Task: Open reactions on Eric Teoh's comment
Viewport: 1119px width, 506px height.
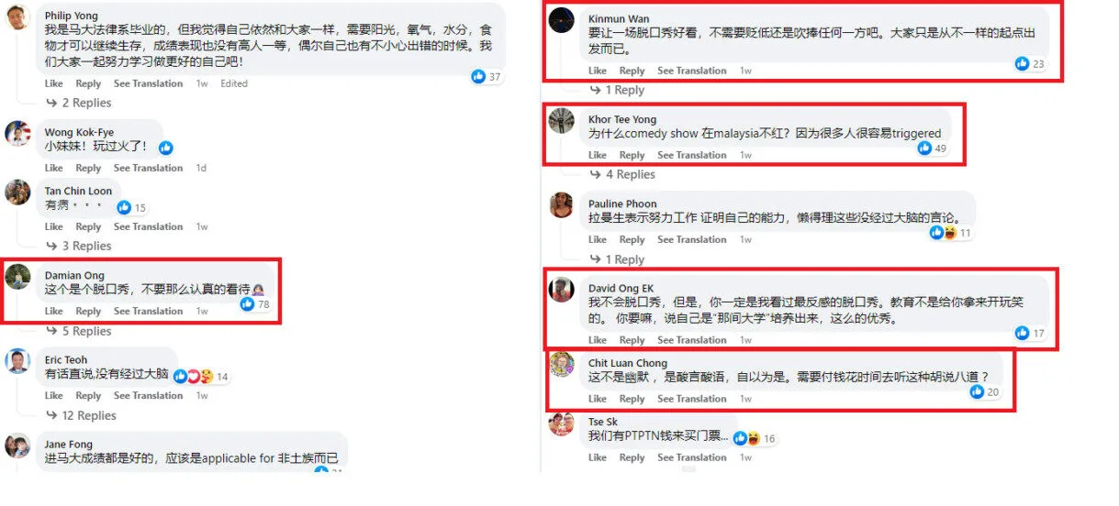Action: coord(194,376)
